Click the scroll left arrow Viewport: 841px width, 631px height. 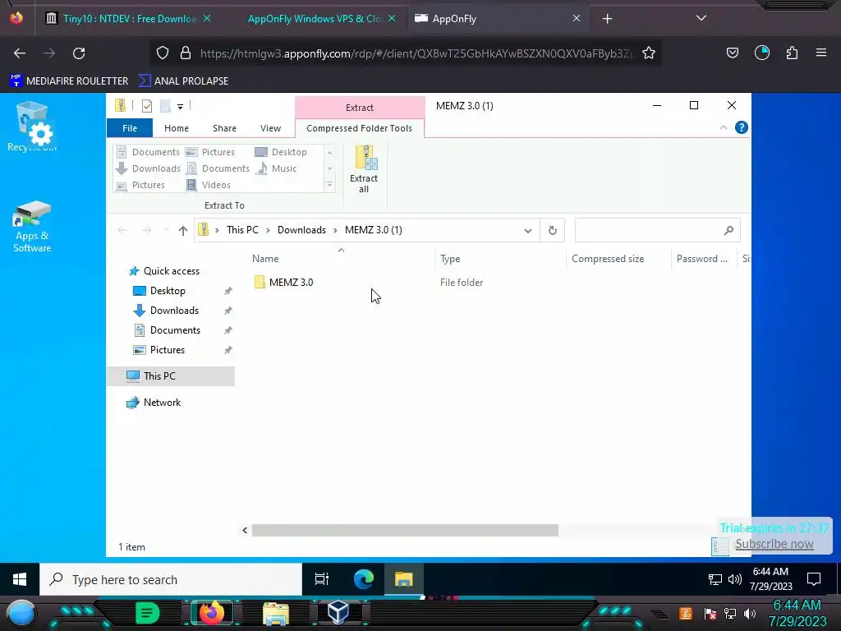[x=245, y=530]
